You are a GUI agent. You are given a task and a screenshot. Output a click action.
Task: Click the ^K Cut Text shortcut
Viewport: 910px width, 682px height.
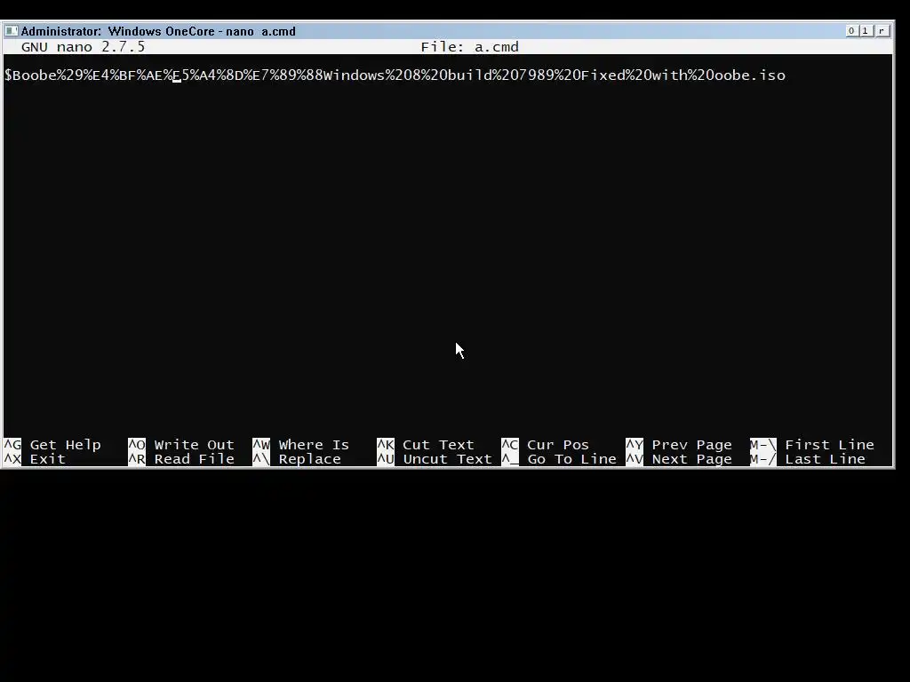click(x=426, y=445)
